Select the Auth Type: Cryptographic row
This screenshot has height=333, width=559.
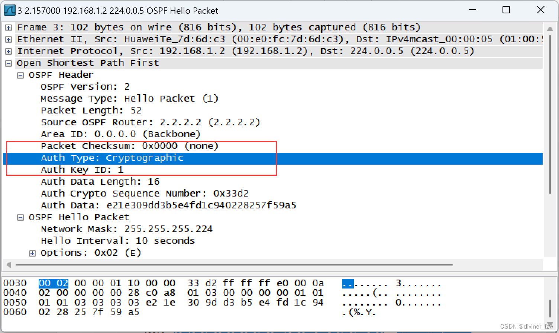pyautogui.click(x=273, y=158)
